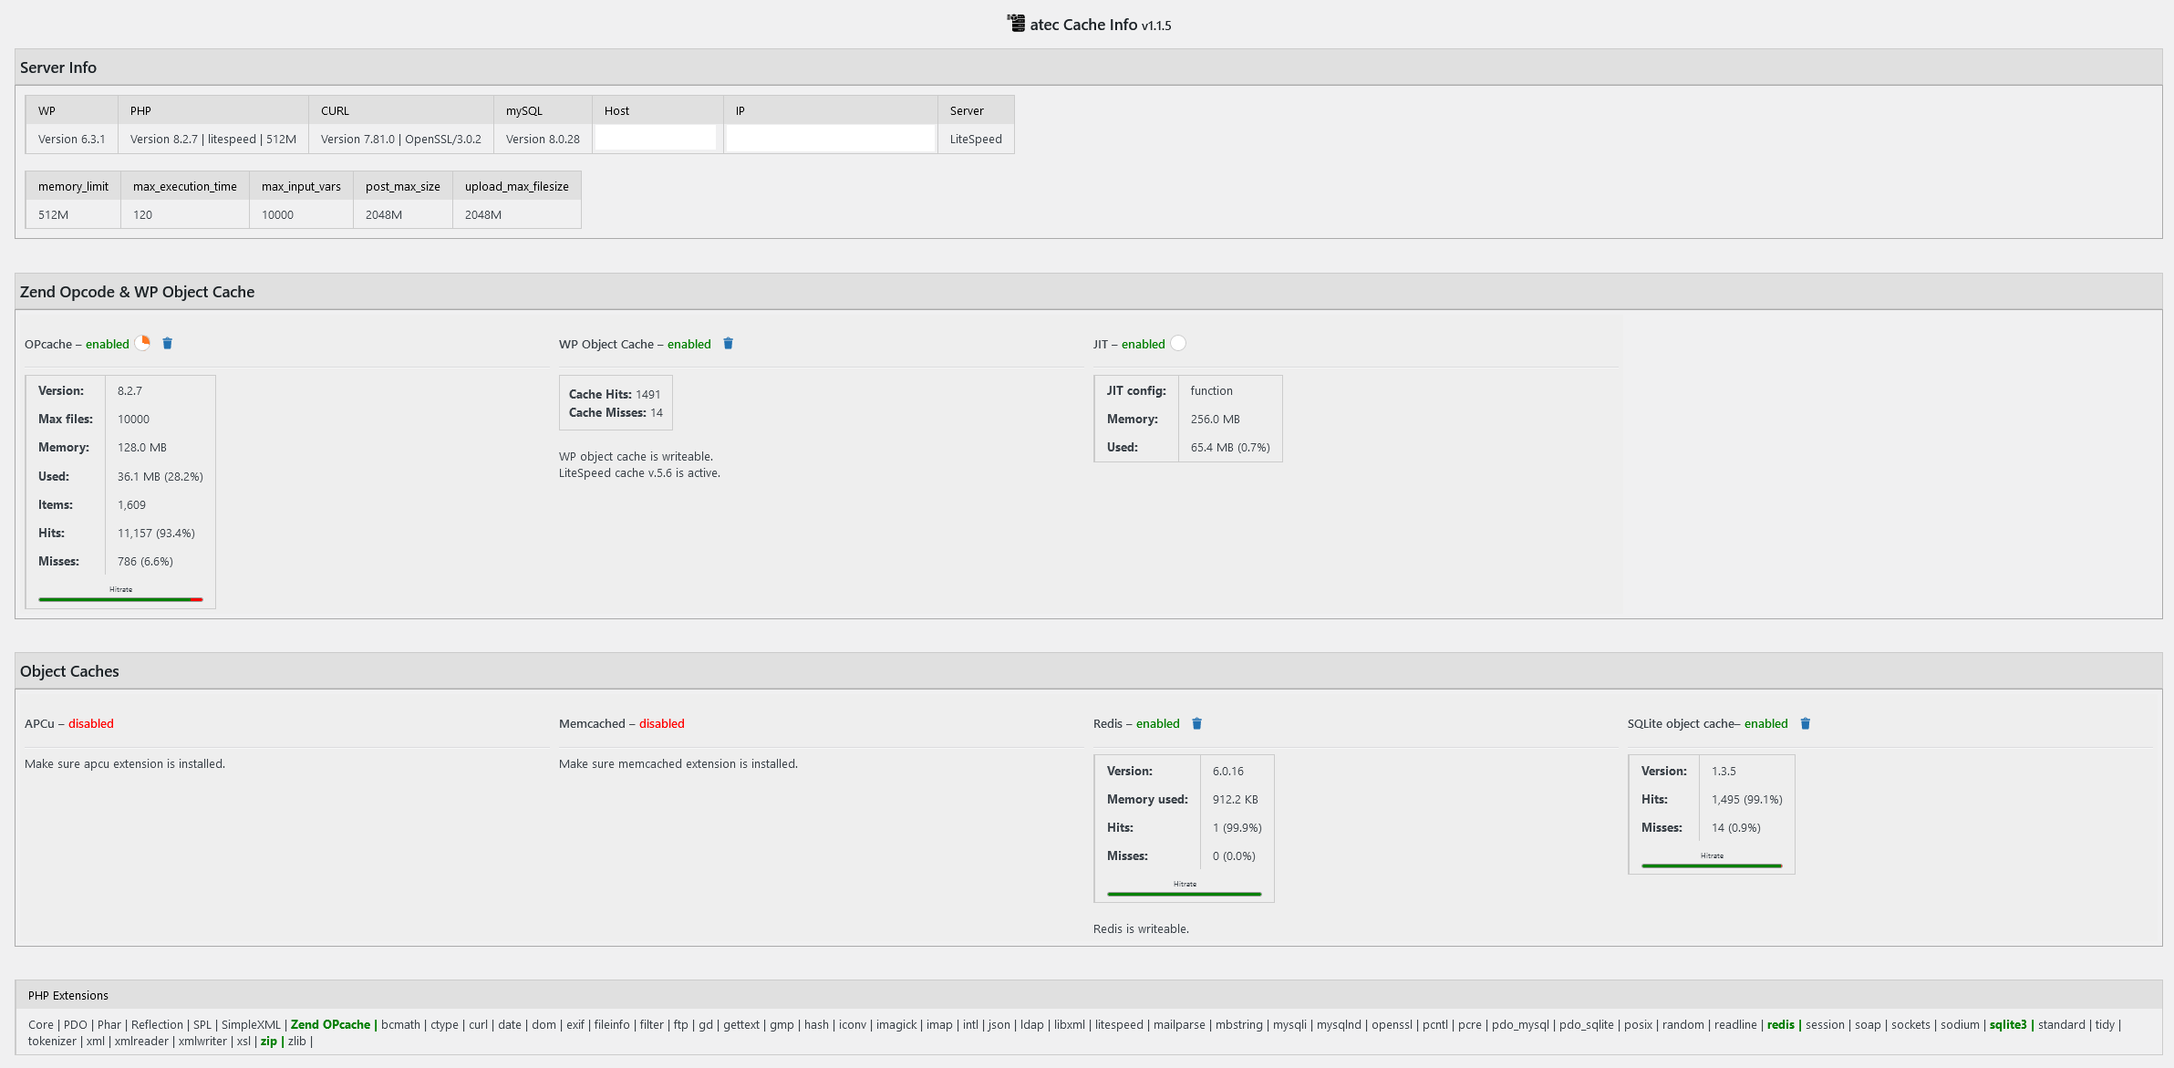Image resolution: width=2174 pixels, height=1068 pixels.
Task: Click the Redis Hitrate progress bar
Action: (x=1184, y=894)
